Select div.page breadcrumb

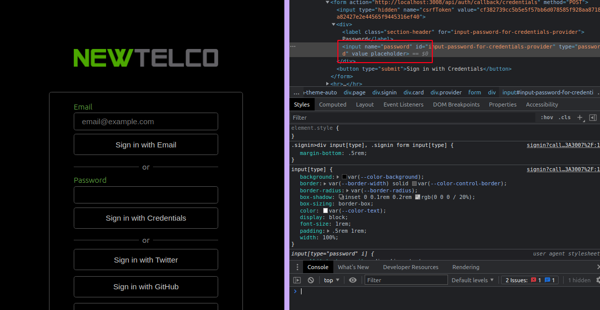click(355, 92)
